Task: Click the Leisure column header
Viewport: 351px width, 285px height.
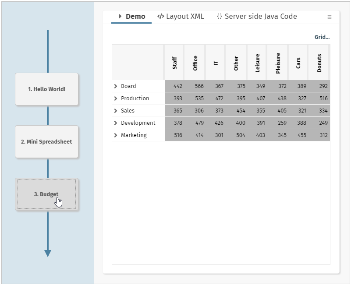Action: [257, 63]
